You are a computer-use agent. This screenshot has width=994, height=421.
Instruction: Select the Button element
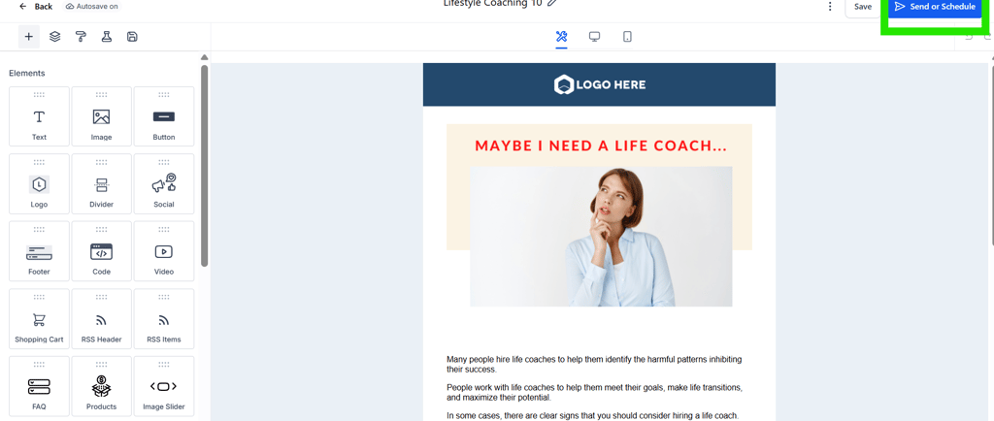pos(164,116)
